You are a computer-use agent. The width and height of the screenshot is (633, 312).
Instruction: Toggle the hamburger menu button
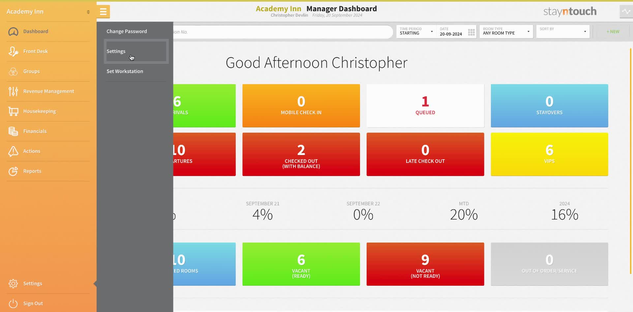(x=103, y=12)
